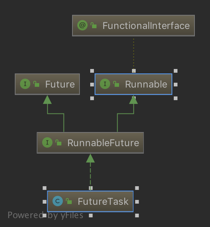Click the annotation @ icon on FunctionalInterface
The width and height of the screenshot is (210, 227).
coord(82,25)
